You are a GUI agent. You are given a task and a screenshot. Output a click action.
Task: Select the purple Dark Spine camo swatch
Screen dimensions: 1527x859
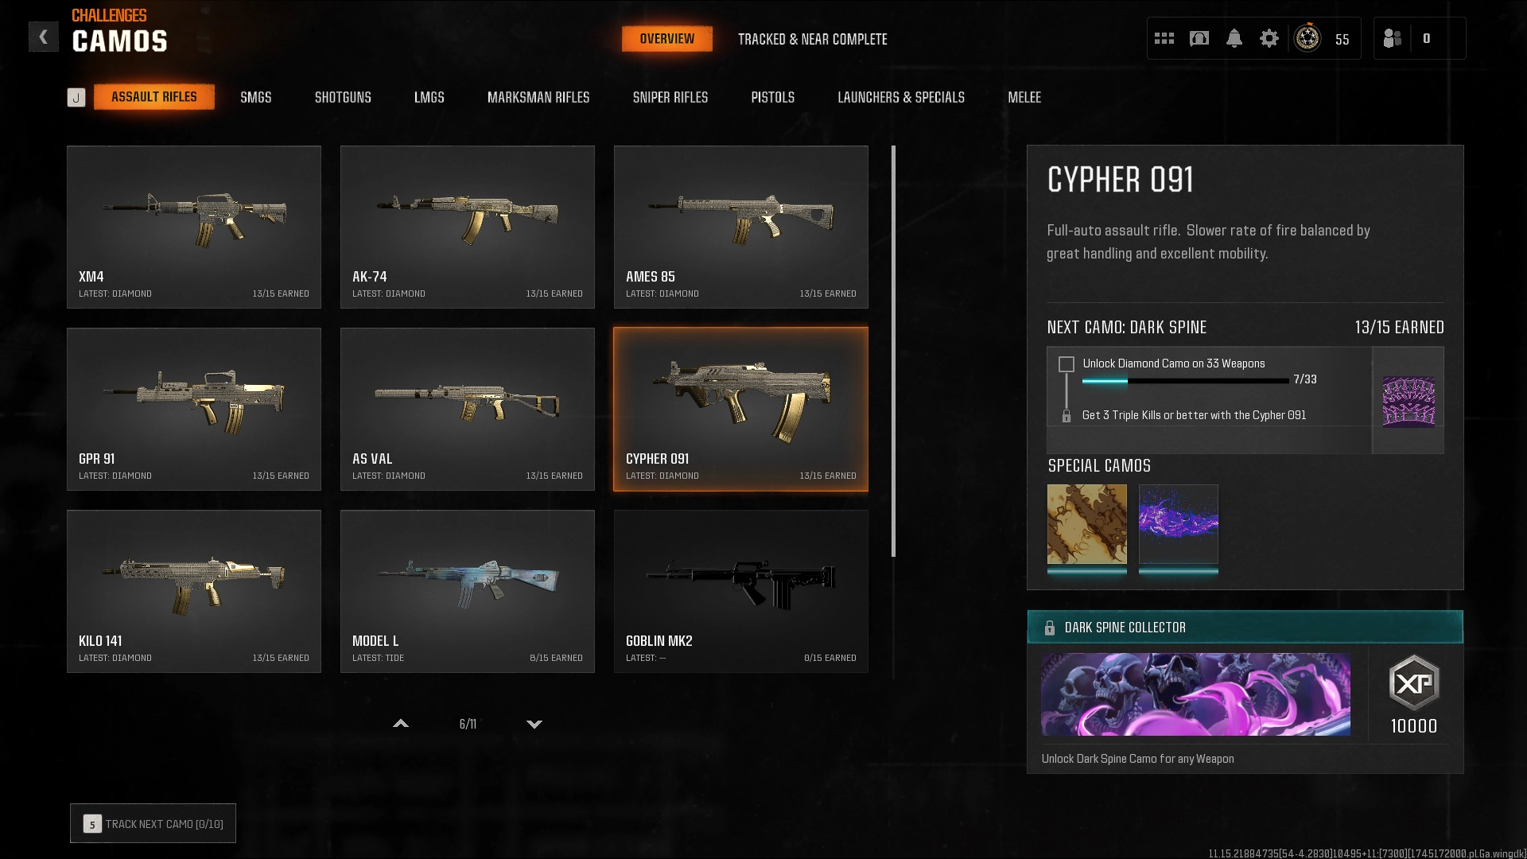pos(1408,402)
